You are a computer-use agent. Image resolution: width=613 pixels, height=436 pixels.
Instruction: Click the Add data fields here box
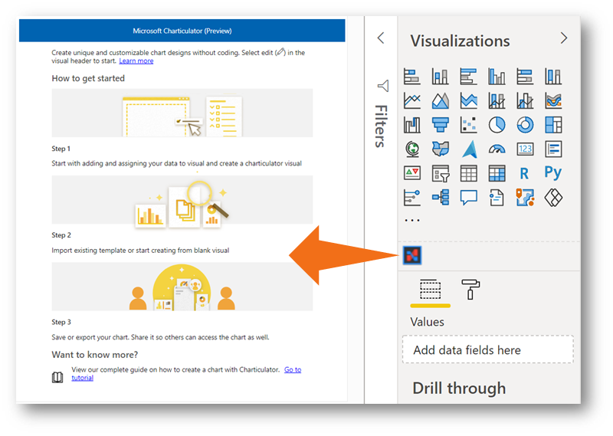487,349
